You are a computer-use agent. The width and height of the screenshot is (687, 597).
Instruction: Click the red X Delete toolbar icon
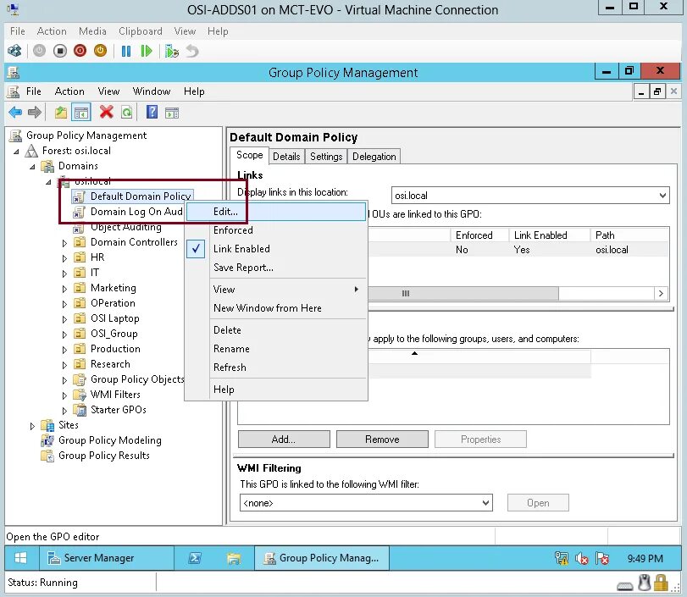point(106,112)
